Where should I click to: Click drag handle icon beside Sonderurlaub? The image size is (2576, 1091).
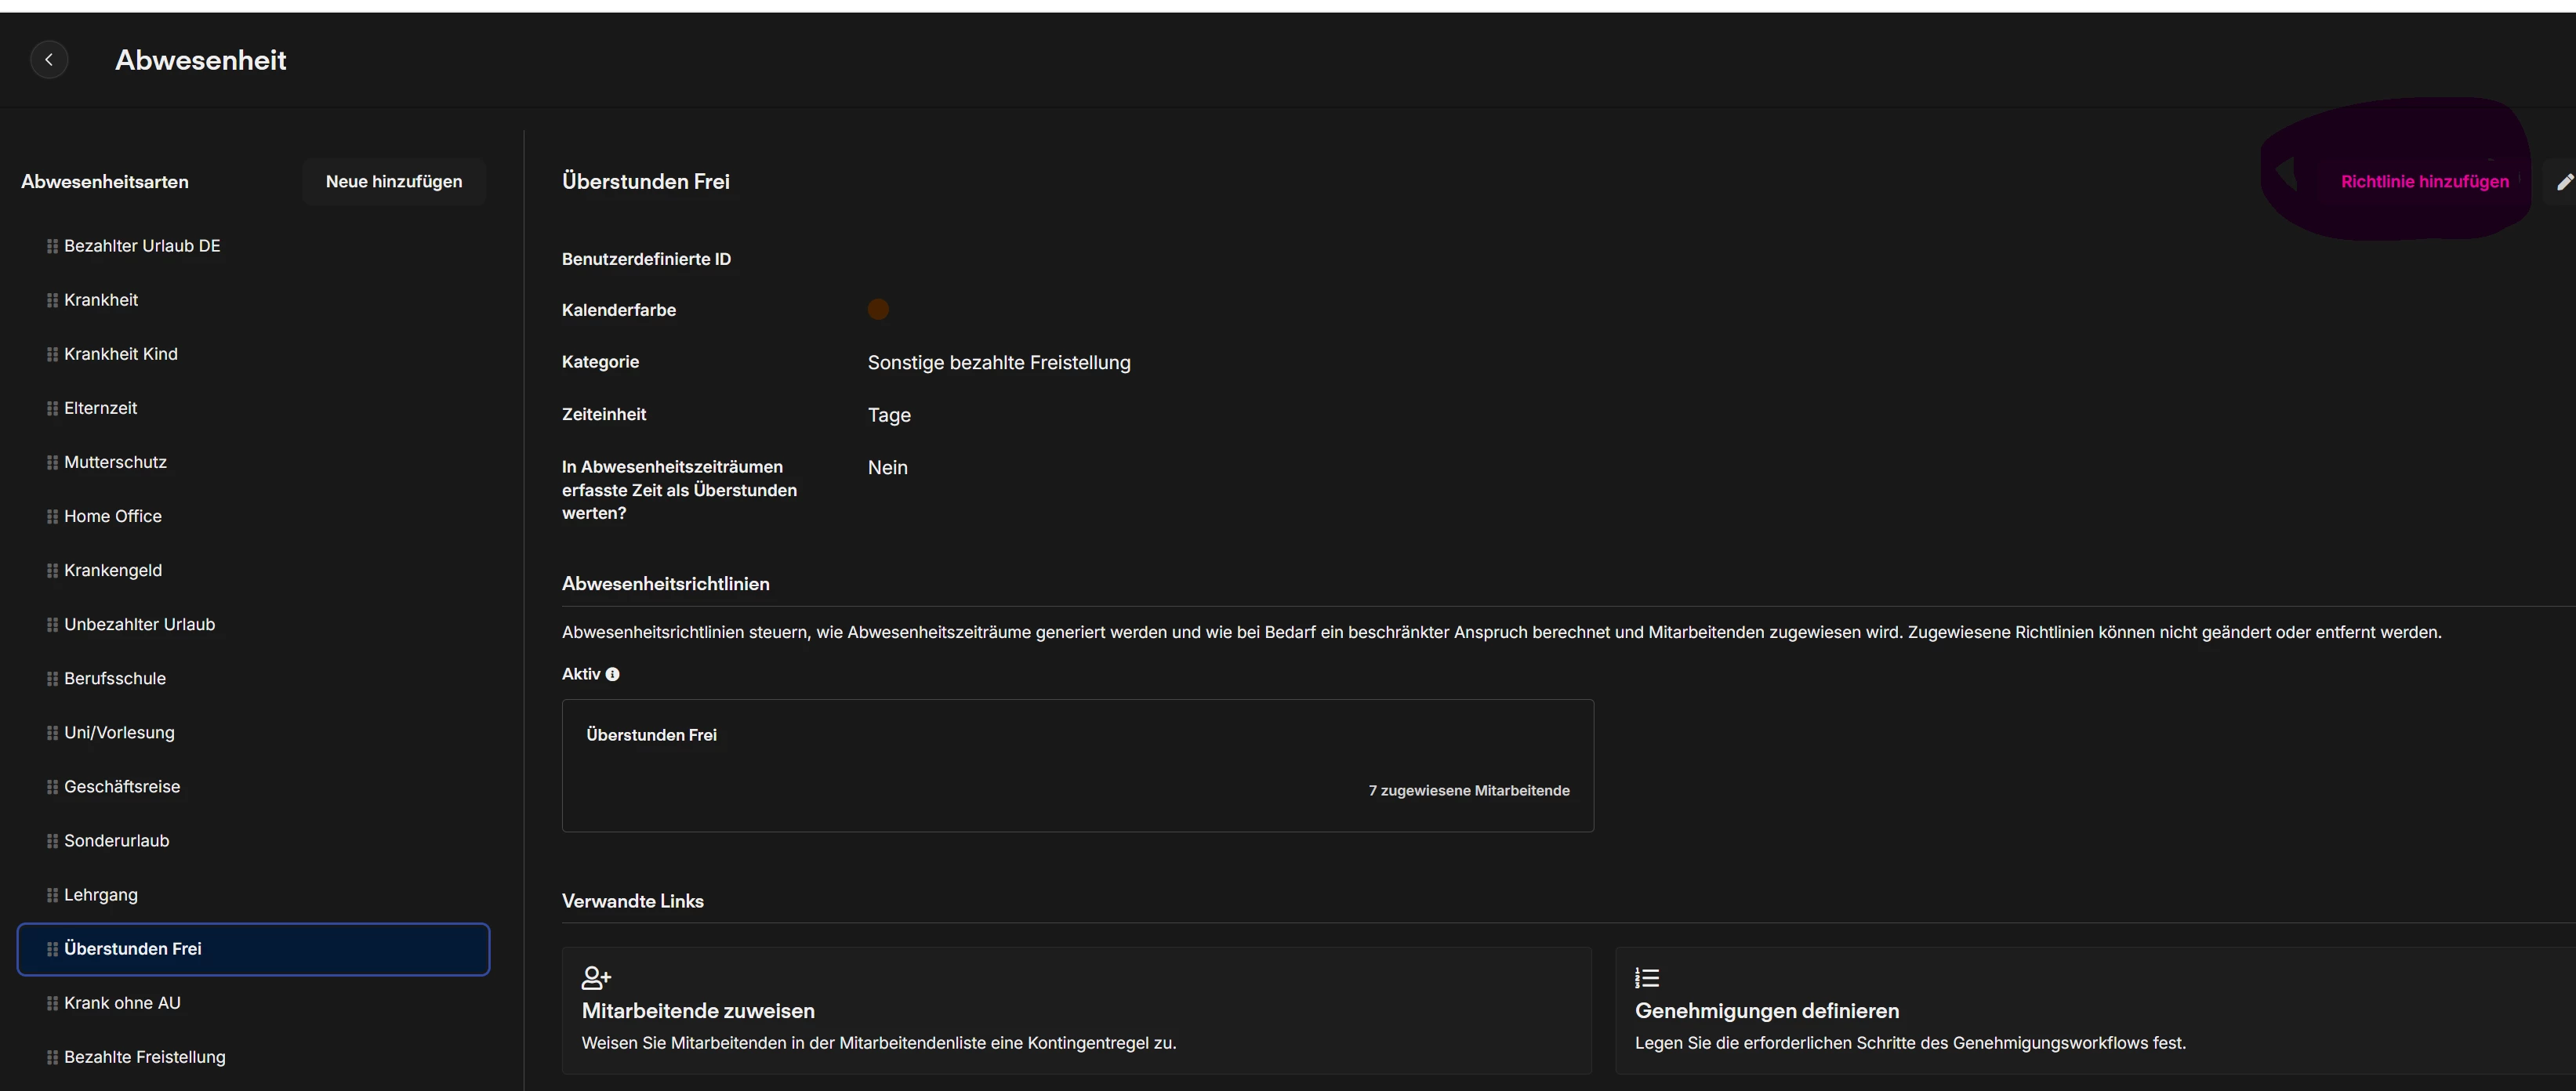(x=52, y=841)
